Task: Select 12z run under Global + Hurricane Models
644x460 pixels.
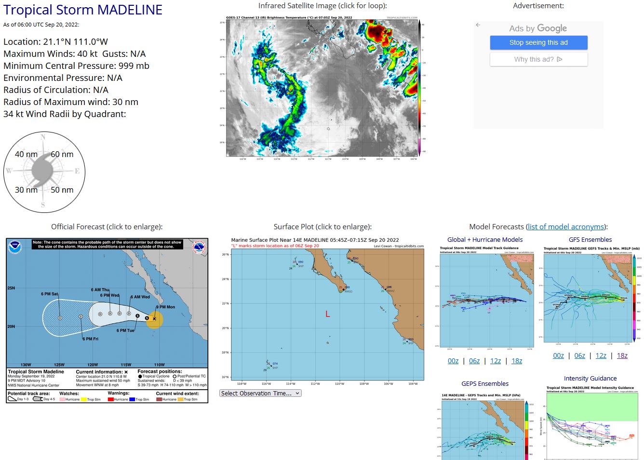Action: (x=496, y=361)
